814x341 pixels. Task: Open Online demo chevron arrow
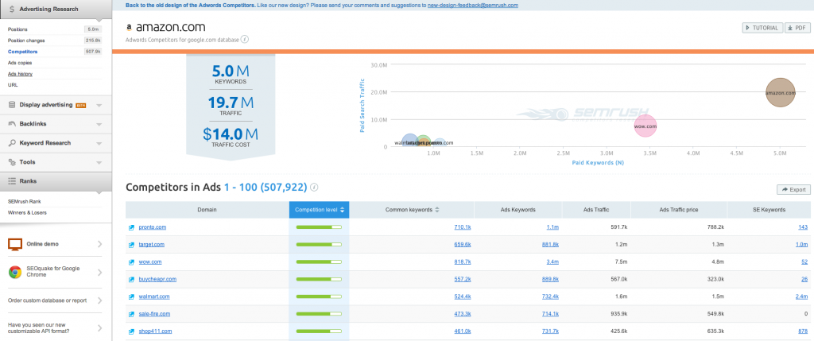point(99,244)
